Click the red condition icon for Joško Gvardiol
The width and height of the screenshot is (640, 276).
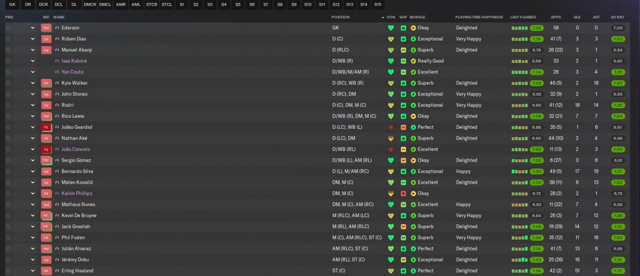391,127
